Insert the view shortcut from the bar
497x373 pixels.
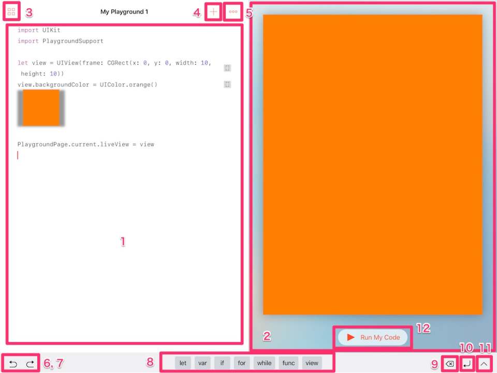(312, 363)
